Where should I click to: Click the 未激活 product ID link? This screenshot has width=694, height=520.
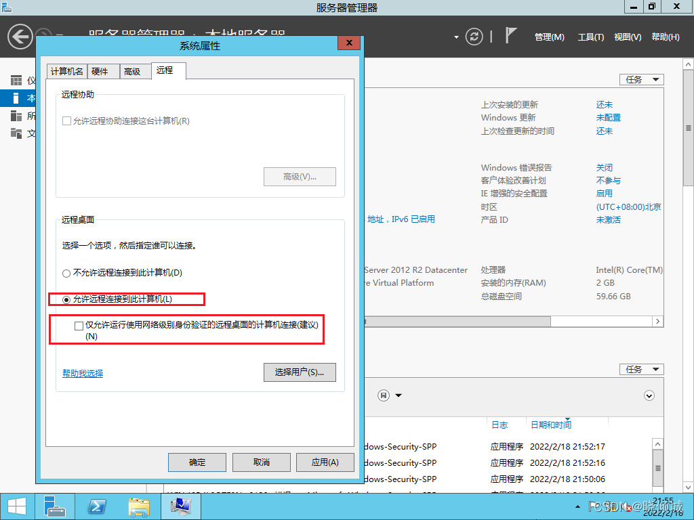point(608,220)
